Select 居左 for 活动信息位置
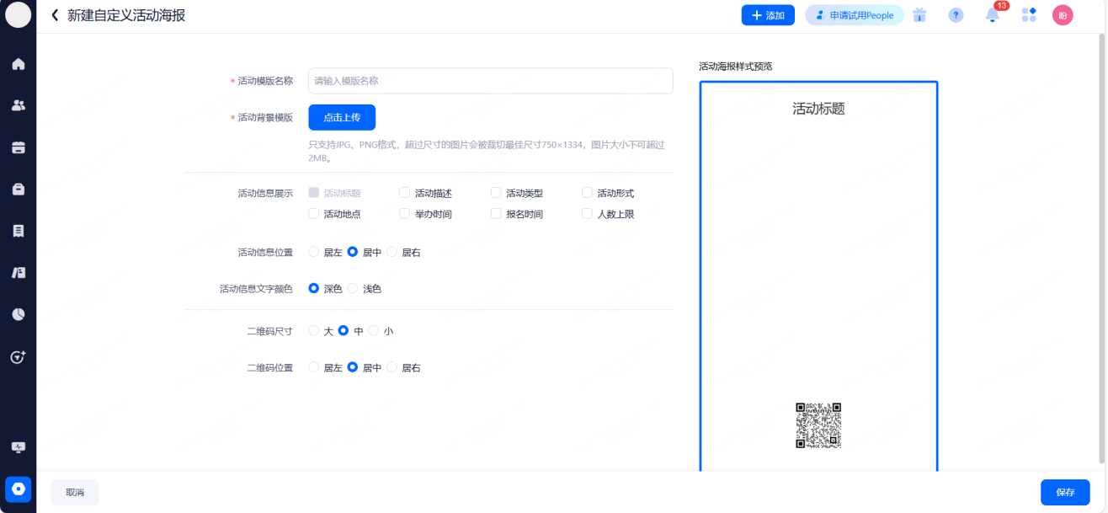The image size is (1108, 513). (314, 252)
